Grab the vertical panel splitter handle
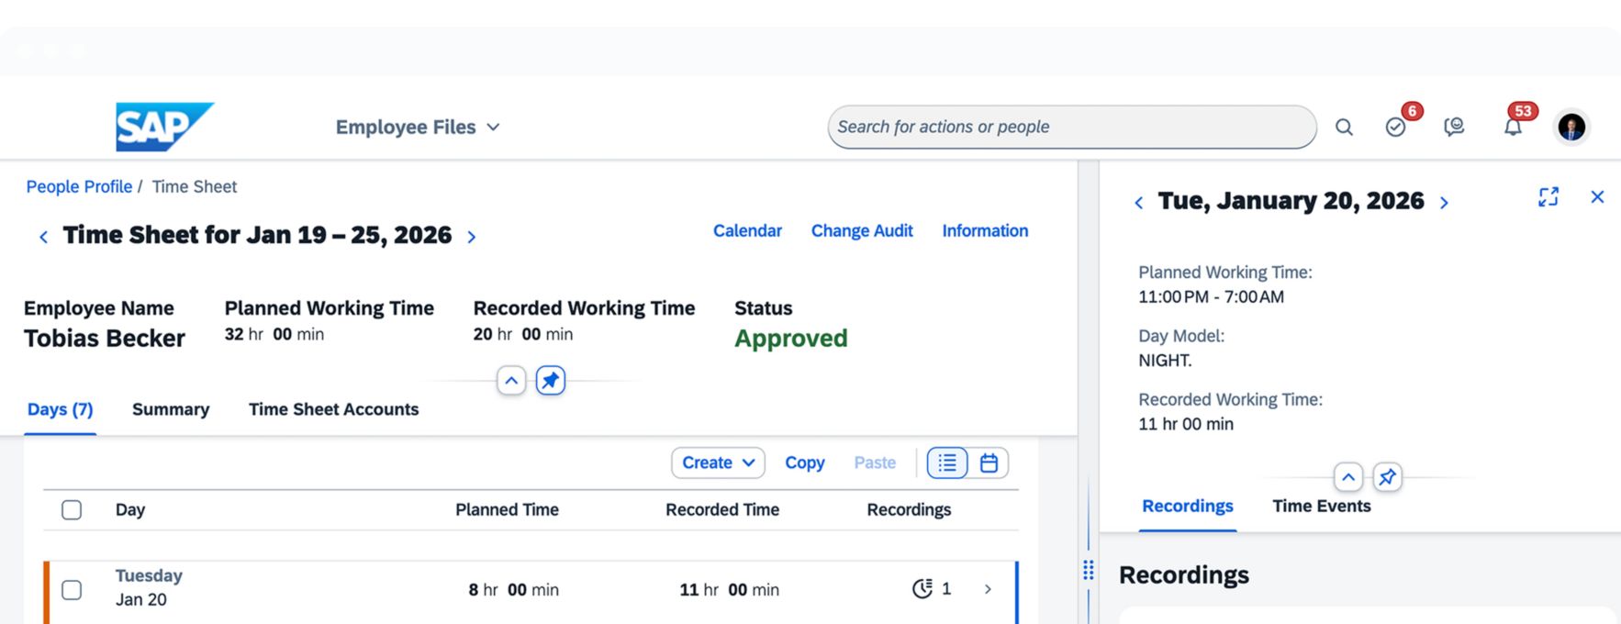This screenshot has height=624, width=1621. [1089, 571]
